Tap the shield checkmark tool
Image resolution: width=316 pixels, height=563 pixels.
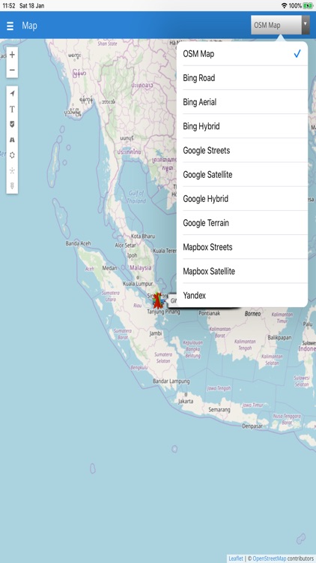click(x=12, y=124)
